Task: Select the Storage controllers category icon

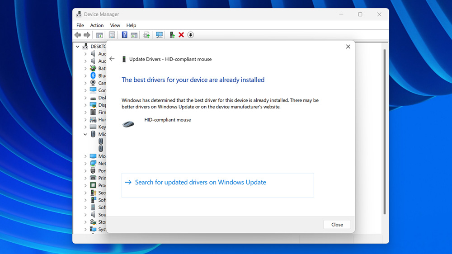Action: point(93,222)
